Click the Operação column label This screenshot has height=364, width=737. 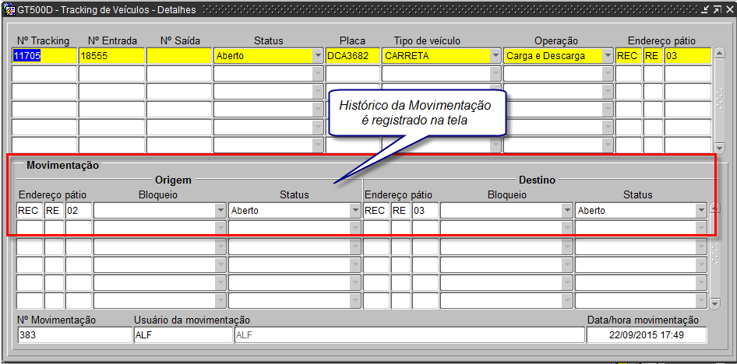click(555, 40)
